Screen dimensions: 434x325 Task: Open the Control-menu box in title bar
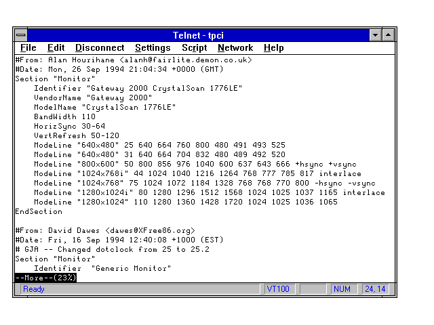(x=22, y=35)
